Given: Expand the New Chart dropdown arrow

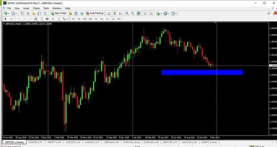Looking at the screenshot, I should [9, 13].
